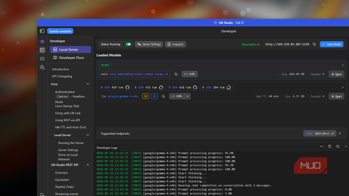Open the Discover model search icon
This screenshot has width=349, height=196.
click(42, 67)
